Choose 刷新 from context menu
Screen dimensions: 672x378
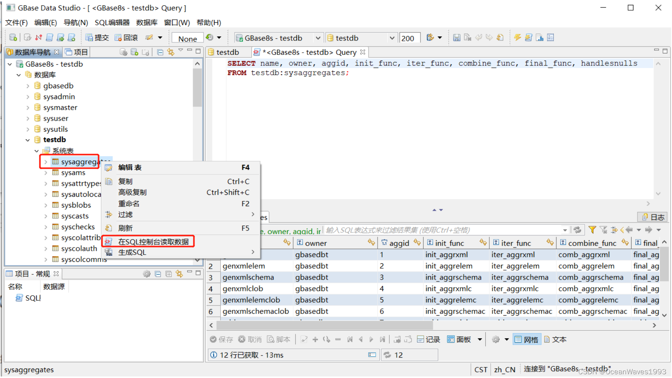(x=181, y=228)
